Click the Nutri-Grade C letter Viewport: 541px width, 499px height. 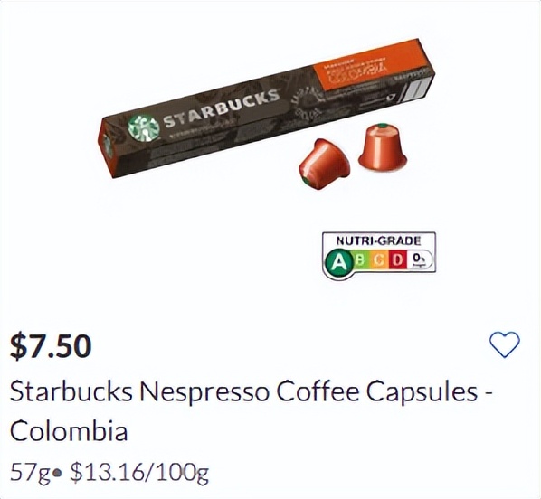click(x=380, y=259)
